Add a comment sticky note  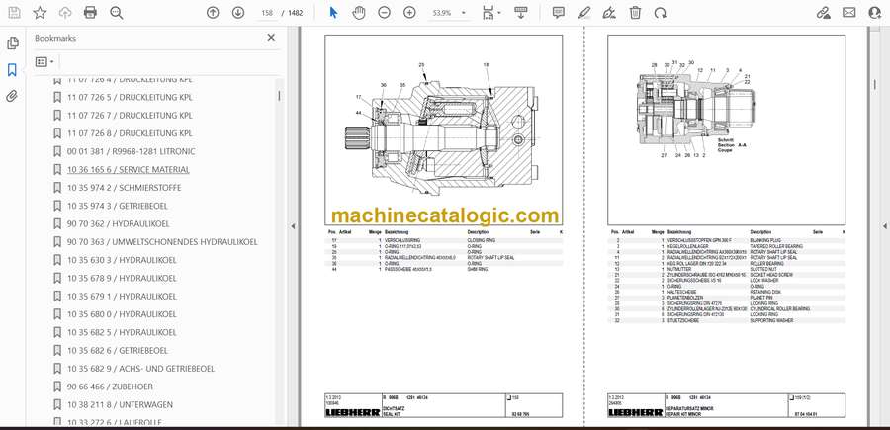click(x=559, y=13)
